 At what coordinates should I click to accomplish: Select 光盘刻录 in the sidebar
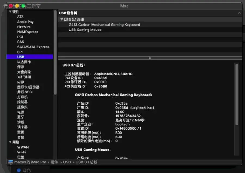24,72
